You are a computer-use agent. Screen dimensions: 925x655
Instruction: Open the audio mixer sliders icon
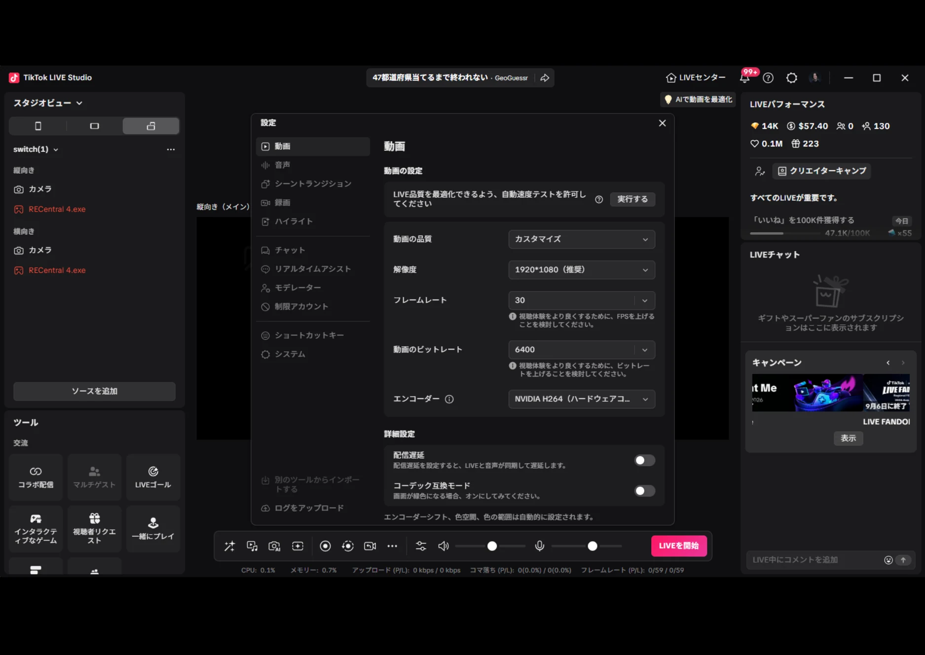coord(421,546)
